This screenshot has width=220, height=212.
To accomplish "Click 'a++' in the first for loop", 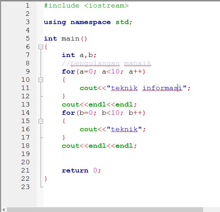I will (135, 72).
